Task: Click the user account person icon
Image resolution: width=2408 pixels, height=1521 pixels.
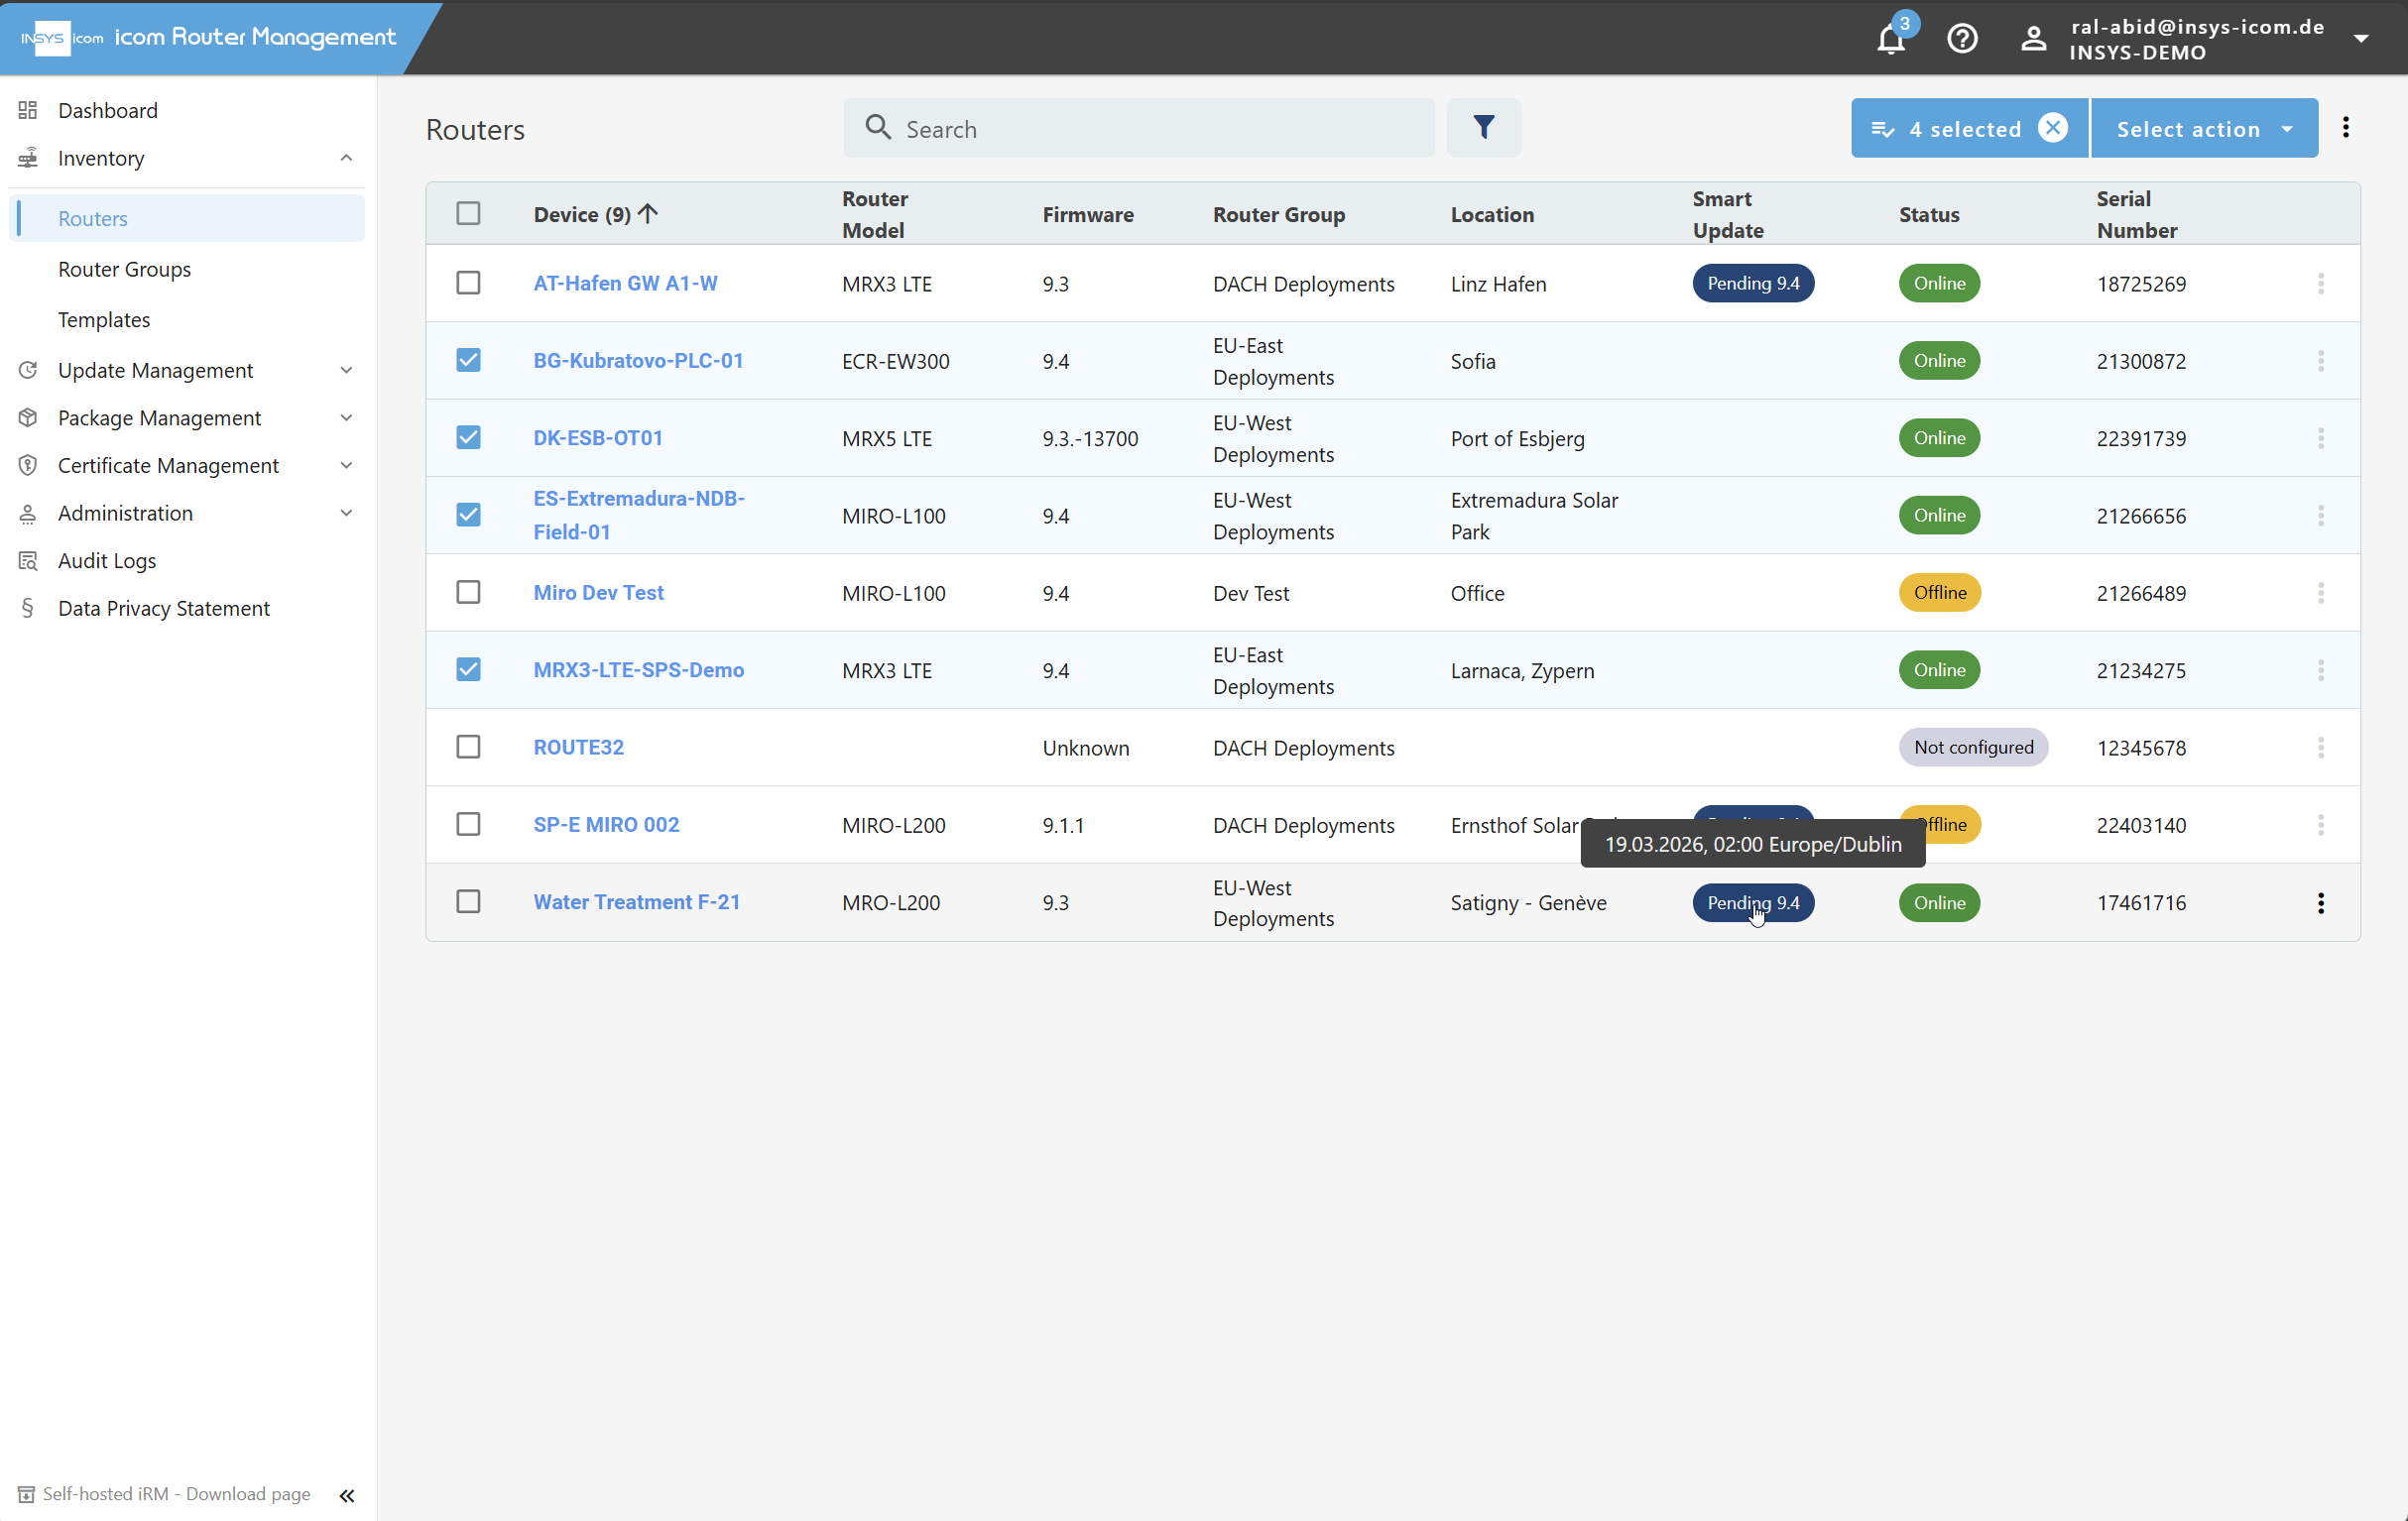Action: pyautogui.click(x=2033, y=39)
